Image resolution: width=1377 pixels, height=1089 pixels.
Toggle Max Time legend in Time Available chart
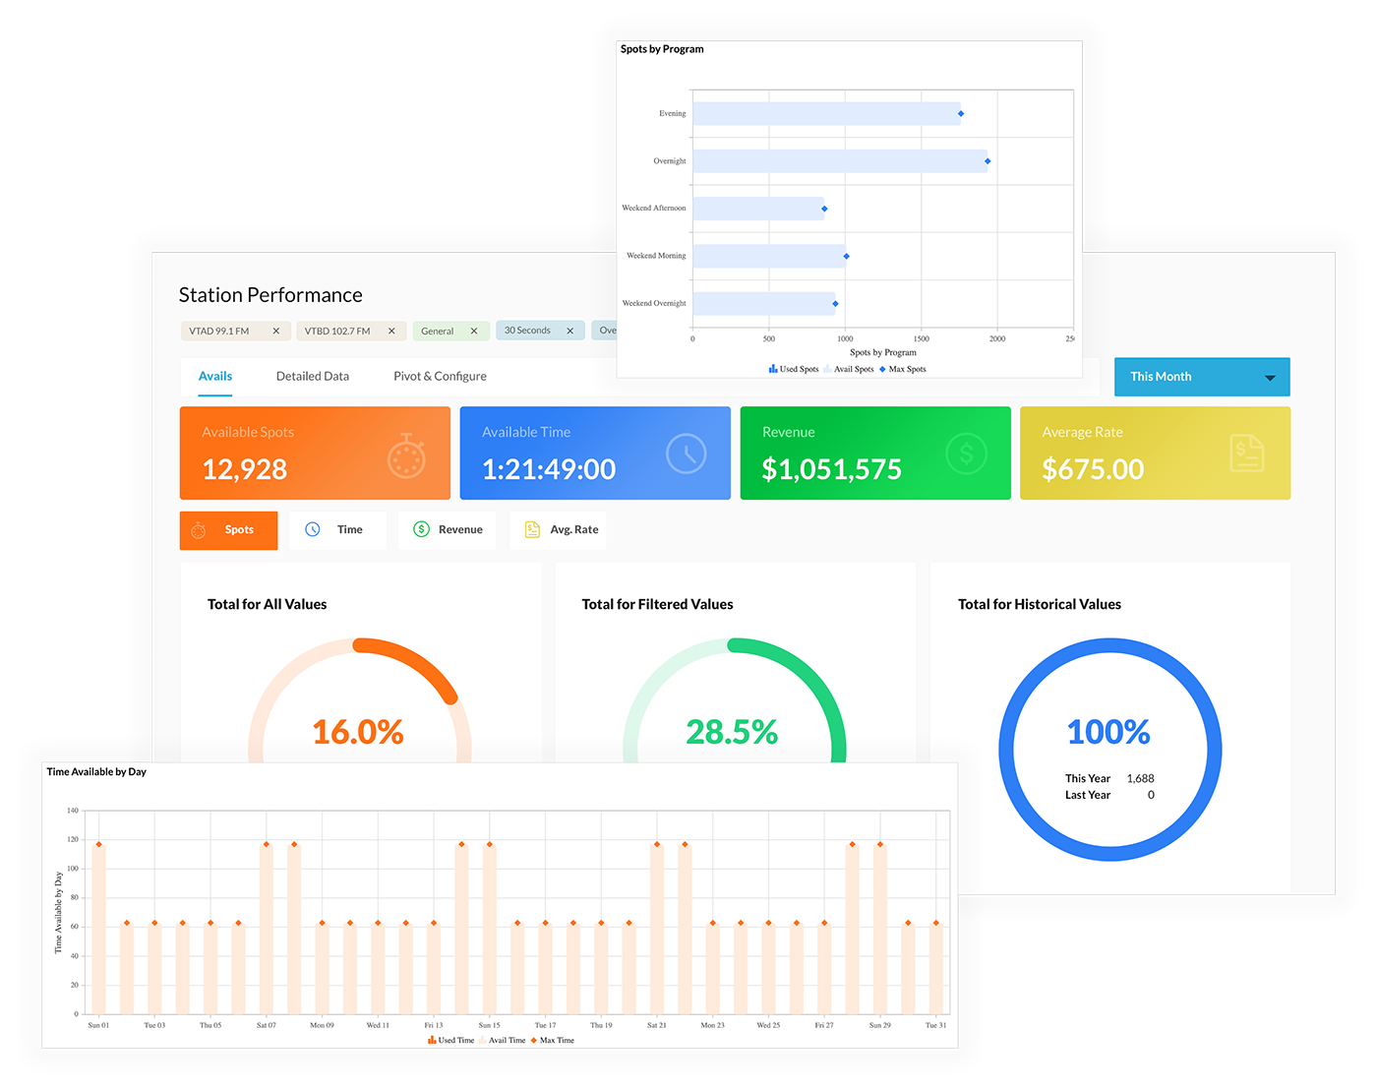[553, 1041]
